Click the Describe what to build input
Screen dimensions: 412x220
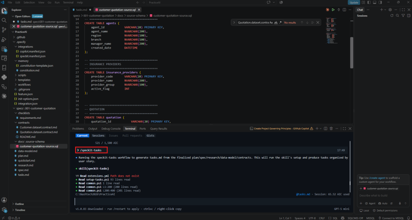coord(383,196)
